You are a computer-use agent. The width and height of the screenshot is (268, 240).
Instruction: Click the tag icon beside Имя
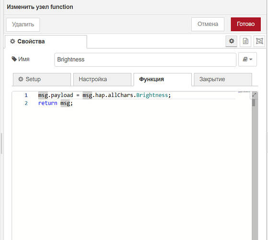[x=14, y=59]
